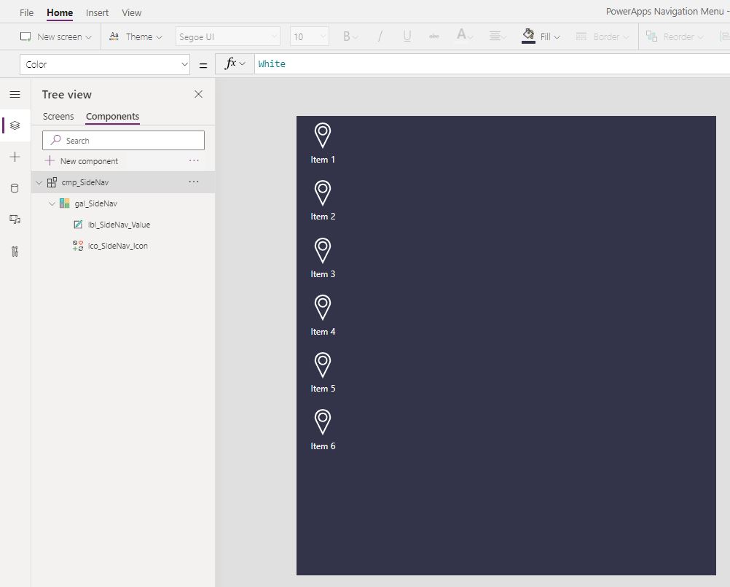Screen dimensions: 730x587
Task: Click the Item 6 label on canvas
Action: pyautogui.click(x=323, y=446)
